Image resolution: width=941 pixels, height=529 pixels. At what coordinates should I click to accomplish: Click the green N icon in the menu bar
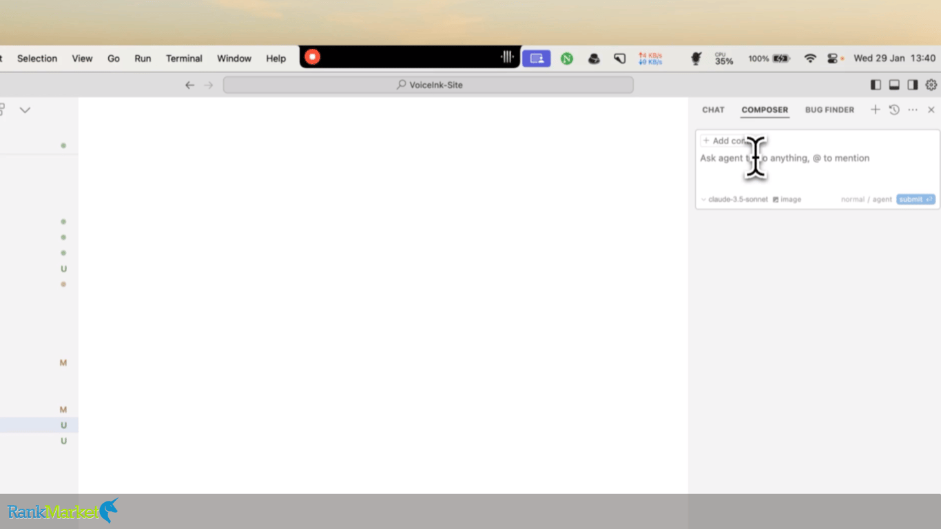coord(567,59)
